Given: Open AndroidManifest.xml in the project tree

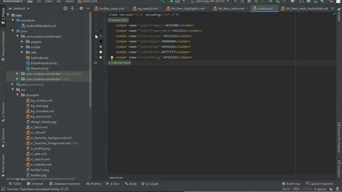Looking at the screenshot, I should click(41, 26).
